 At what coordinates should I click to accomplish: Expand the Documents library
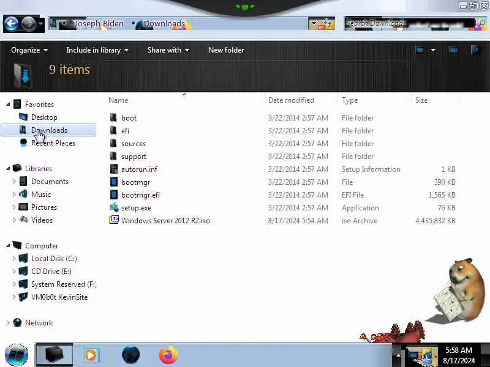pyautogui.click(x=13, y=181)
